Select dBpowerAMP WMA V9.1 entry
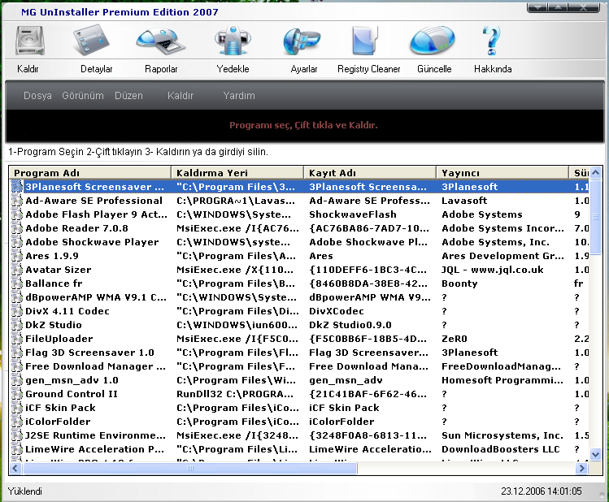The width and height of the screenshot is (609, 502). pos(299,297)
